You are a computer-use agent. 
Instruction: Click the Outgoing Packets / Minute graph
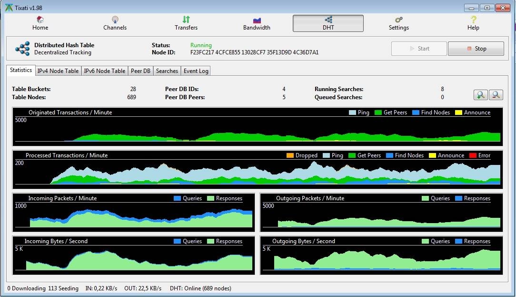381,212
